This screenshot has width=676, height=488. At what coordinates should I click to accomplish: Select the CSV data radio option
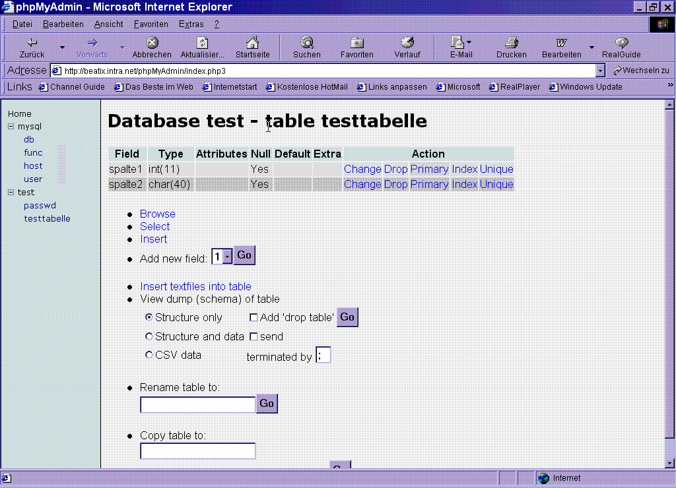(149, 355)
